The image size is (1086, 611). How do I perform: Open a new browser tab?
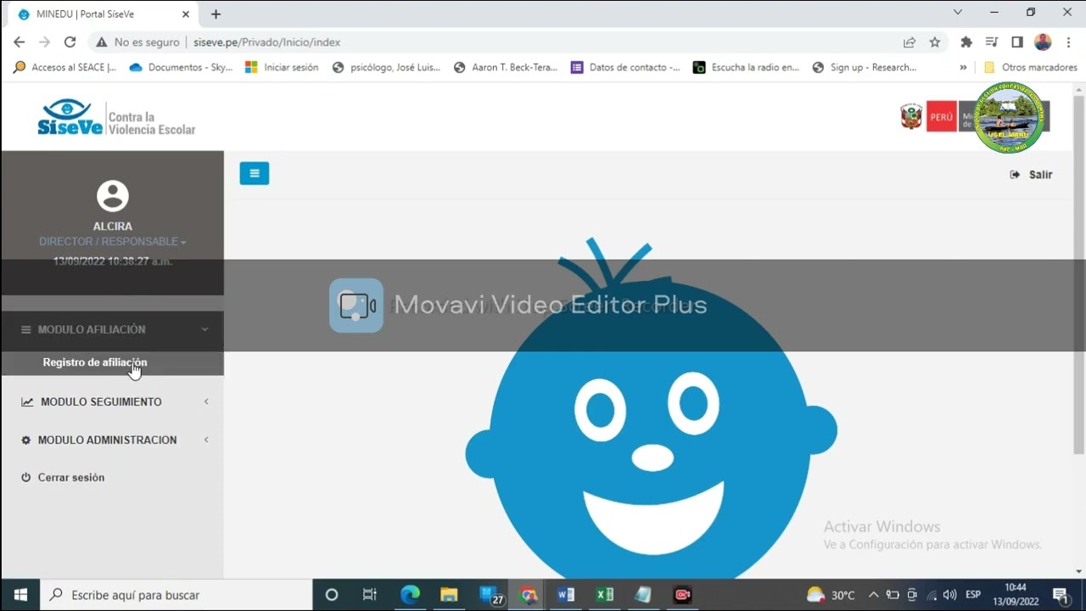216,14
